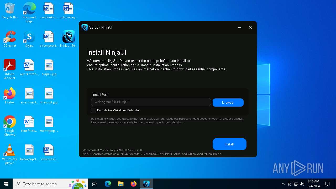Click the Github Repository assets note
The image size is (336, 189).
(x=152, y=154)
